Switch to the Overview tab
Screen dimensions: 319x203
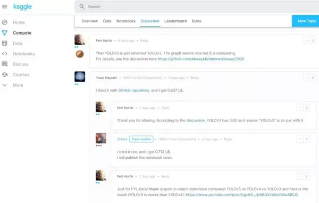click(89, 21)
